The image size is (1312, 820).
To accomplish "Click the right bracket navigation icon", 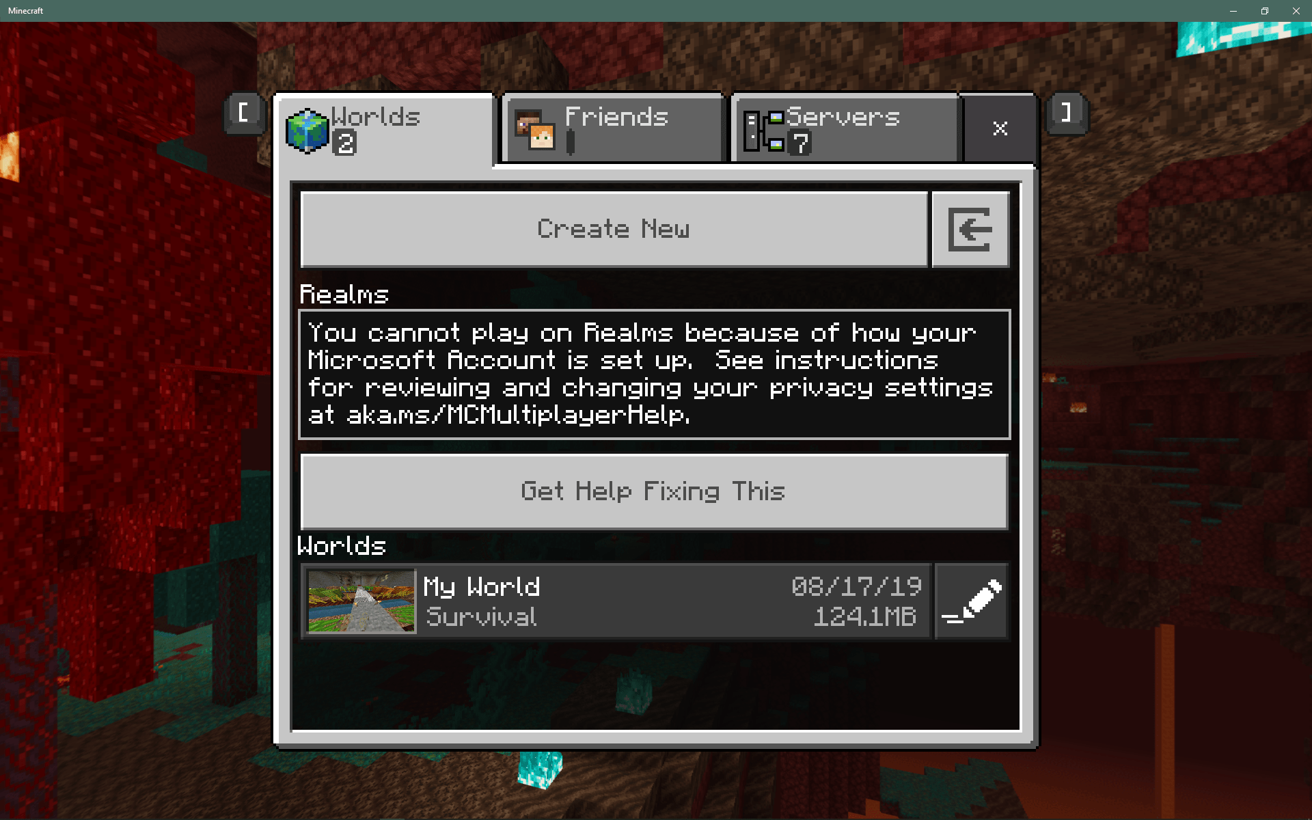I will 1065,113.
